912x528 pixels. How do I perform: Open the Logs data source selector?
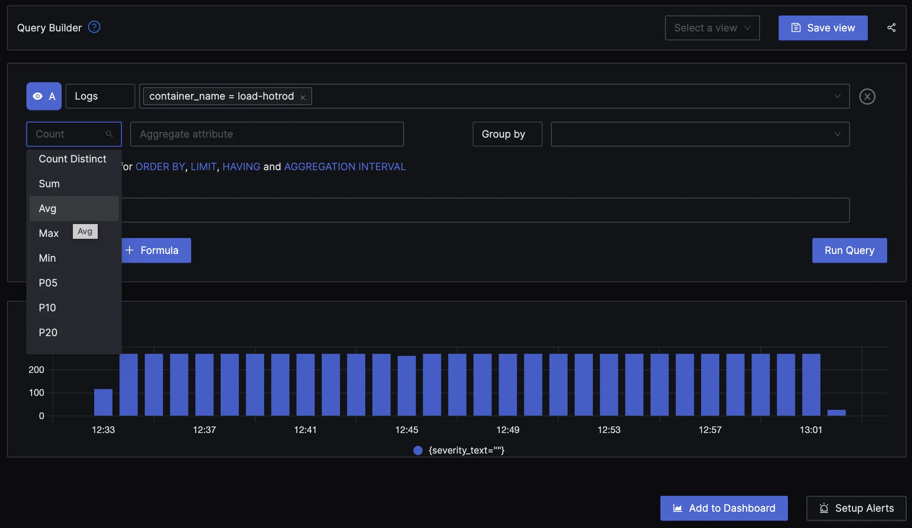pos(100,96)
